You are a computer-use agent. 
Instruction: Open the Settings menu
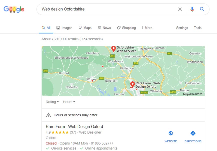182,28
